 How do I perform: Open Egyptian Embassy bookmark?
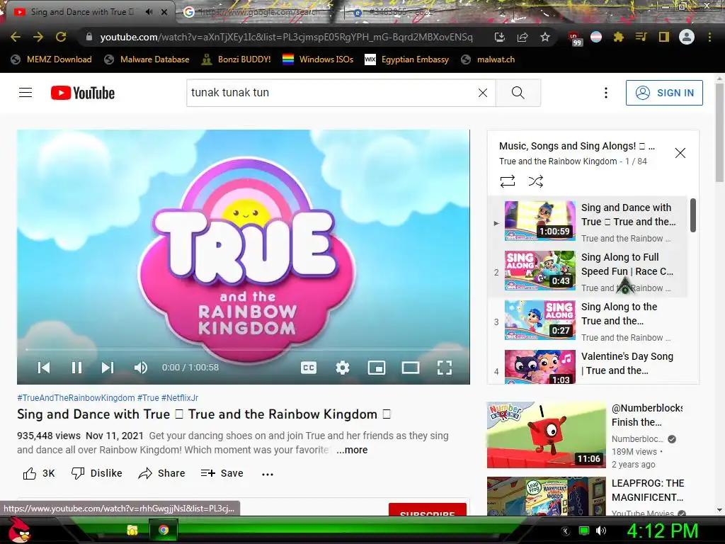click(407, 59)
